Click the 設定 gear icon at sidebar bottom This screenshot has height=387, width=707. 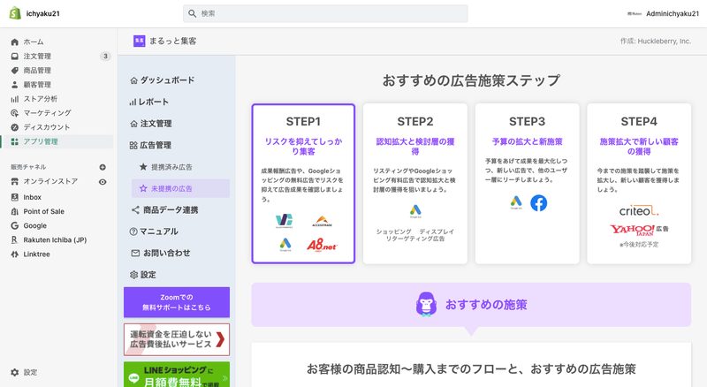15,373
